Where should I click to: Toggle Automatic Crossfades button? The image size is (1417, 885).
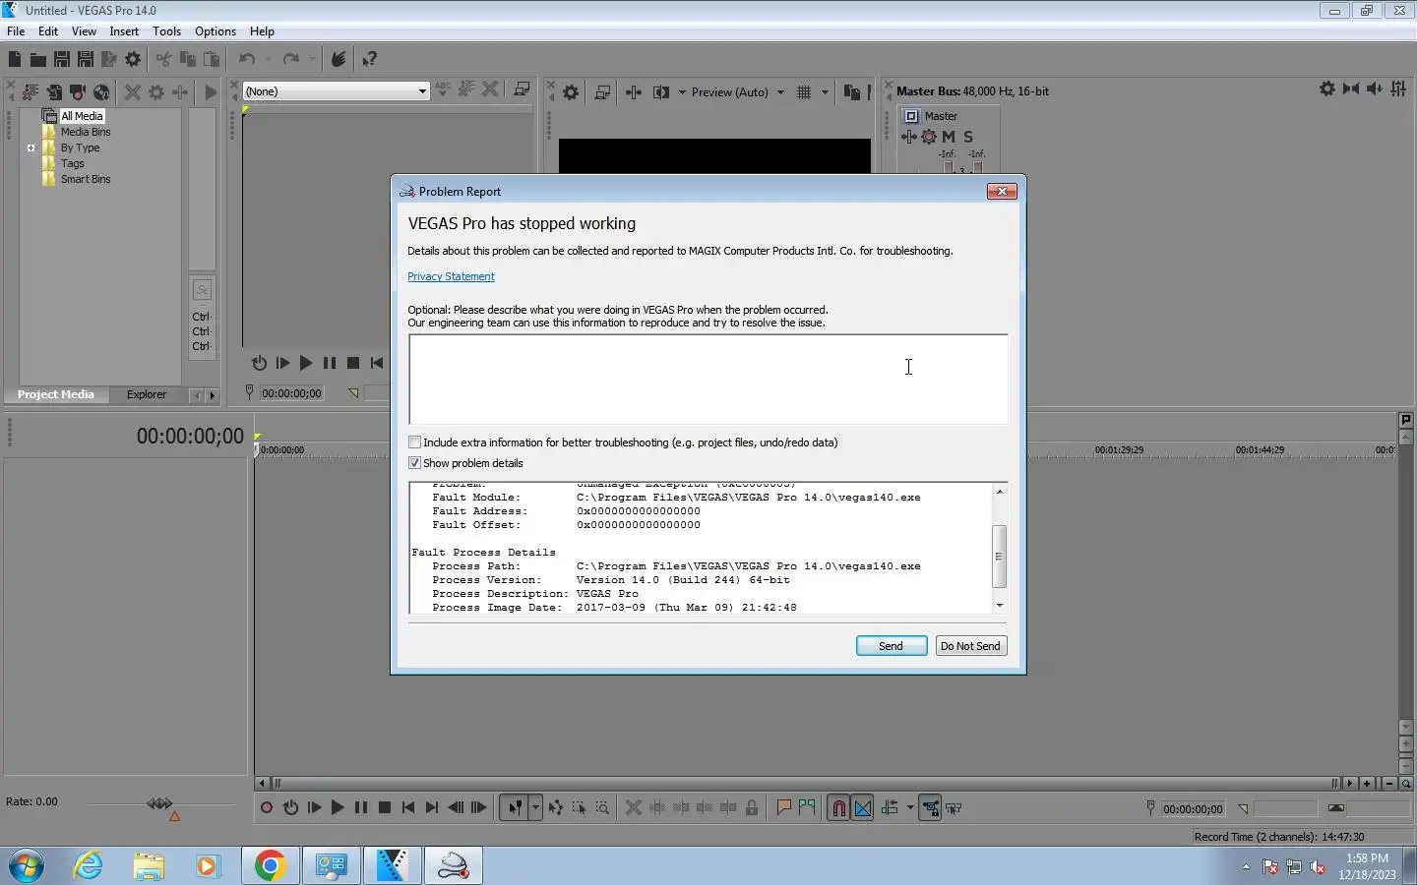tap(863, 808)
